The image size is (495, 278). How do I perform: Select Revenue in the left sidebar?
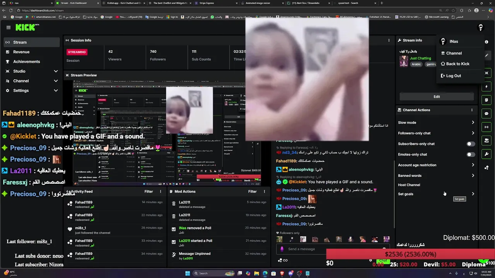32,52
